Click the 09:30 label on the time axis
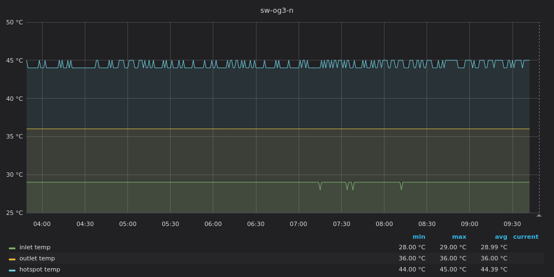This screenshot has height=277, width=554. point(512,224)
